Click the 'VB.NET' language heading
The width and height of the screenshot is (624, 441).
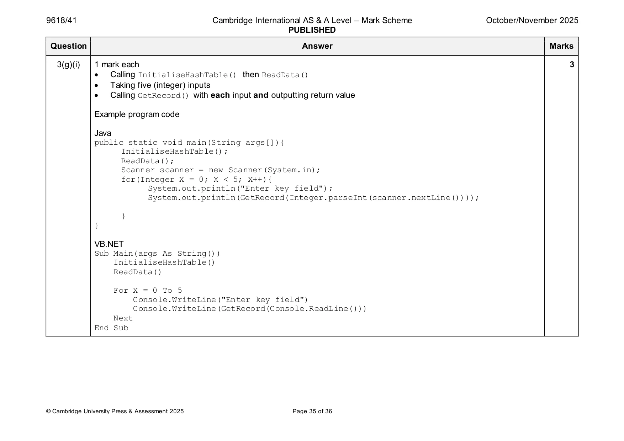tap(109, 244)
